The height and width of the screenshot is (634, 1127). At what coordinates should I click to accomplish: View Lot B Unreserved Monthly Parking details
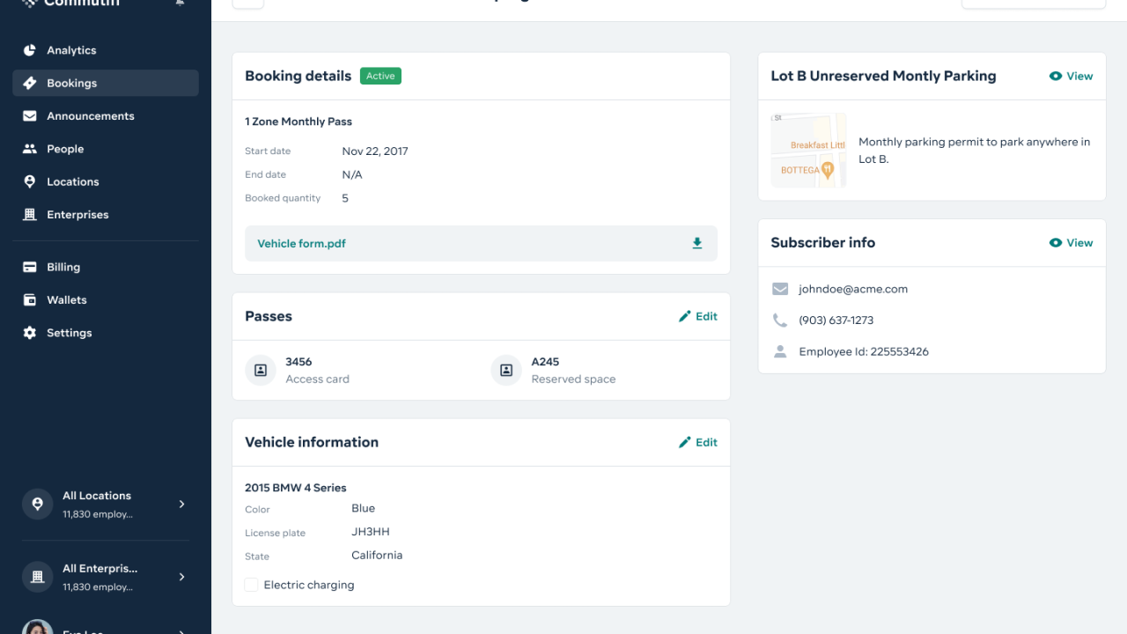pyautogui.click(x=1071, y=77)
